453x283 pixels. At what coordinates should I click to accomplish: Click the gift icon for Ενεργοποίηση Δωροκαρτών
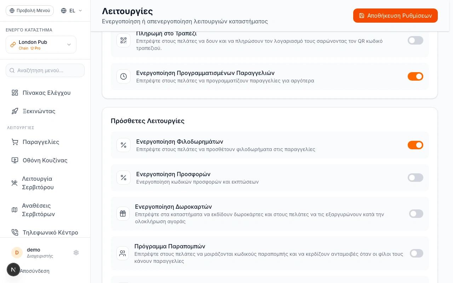123,214
